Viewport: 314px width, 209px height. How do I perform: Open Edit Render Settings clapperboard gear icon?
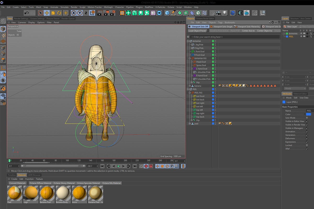click(x=113, y=13)
